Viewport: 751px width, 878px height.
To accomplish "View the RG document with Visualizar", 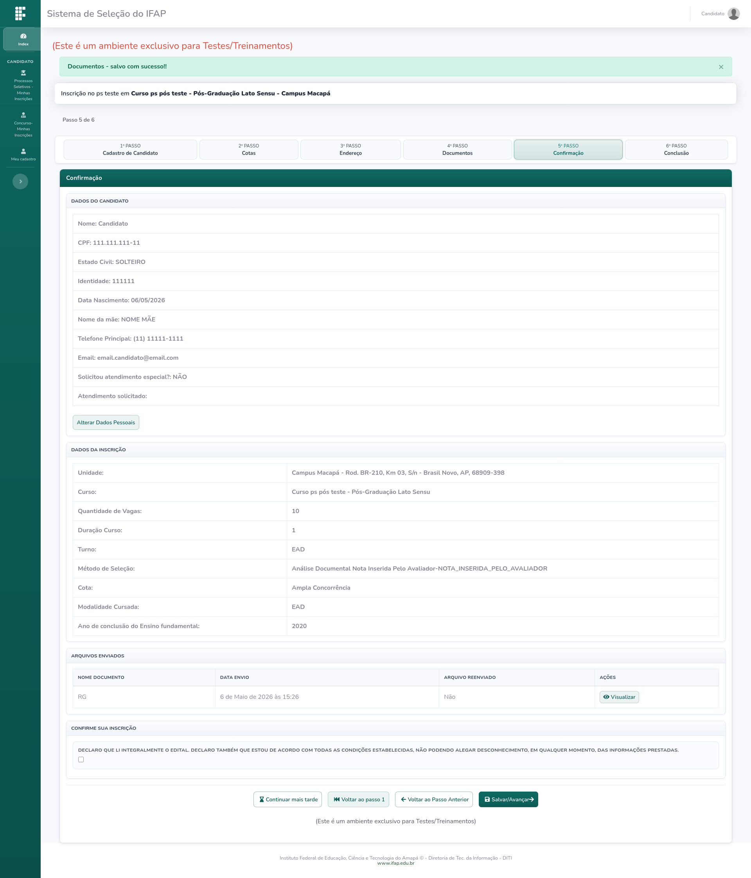I will (619, 697).
